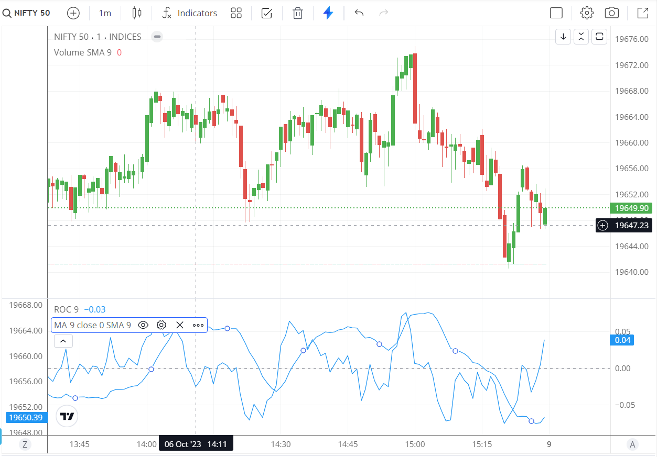Open the MA 9 indicator settings gear

(161, 325)
